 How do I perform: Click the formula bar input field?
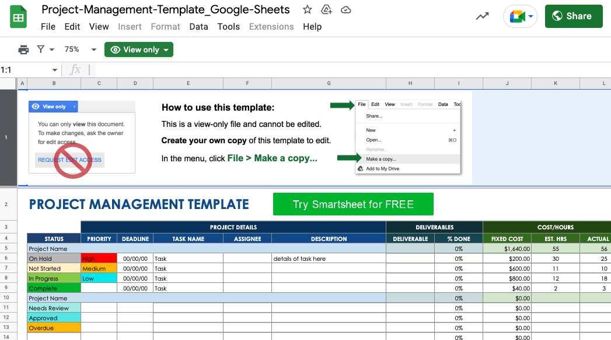pos(350,70)
